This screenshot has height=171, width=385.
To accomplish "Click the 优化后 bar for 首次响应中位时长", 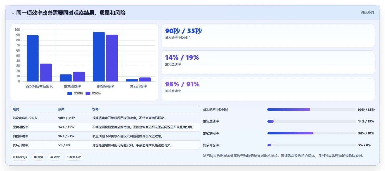I will click(46, 73).
